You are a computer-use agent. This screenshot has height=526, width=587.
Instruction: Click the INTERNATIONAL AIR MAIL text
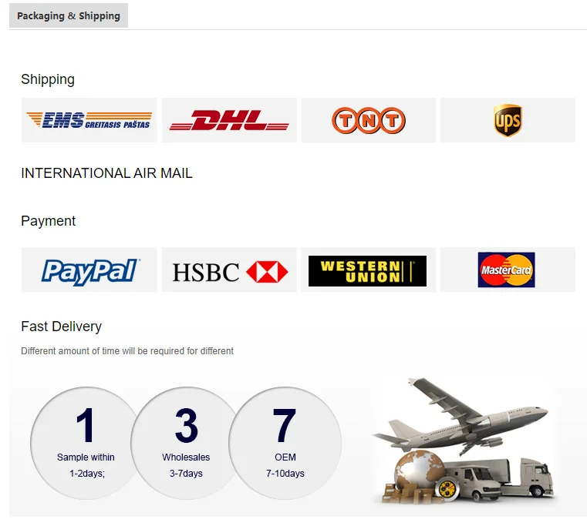pyautogui.click(x=106, y=173)
